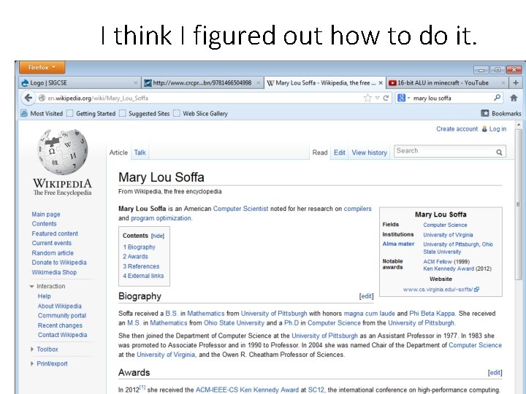The width and height of the screenshot is (526, 394).
Task: Open the program optimization link
Action: pos(161,218)
